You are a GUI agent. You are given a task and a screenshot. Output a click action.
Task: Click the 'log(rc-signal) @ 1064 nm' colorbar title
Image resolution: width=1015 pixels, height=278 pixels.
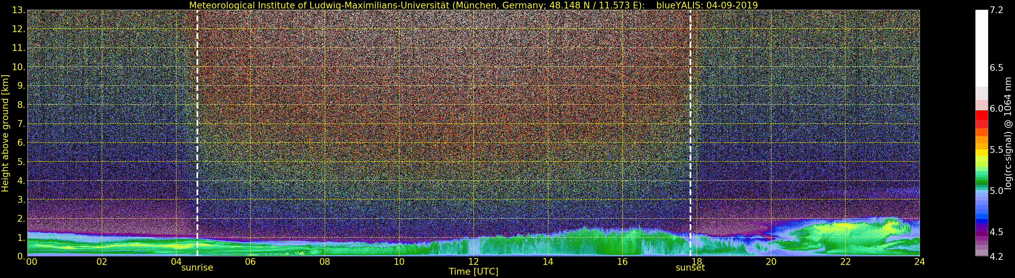click(1008, 133)
